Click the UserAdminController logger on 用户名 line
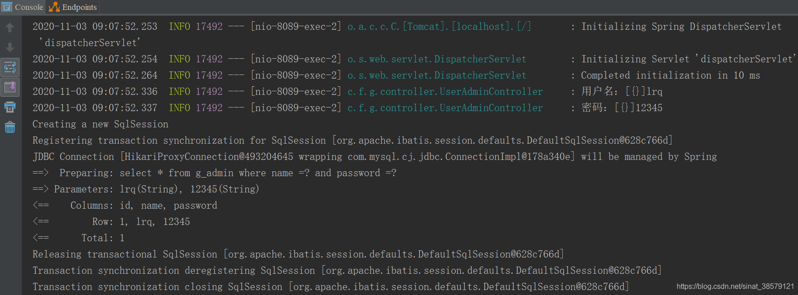This screenshot has width=798, height=295. [x=445, y=92]
